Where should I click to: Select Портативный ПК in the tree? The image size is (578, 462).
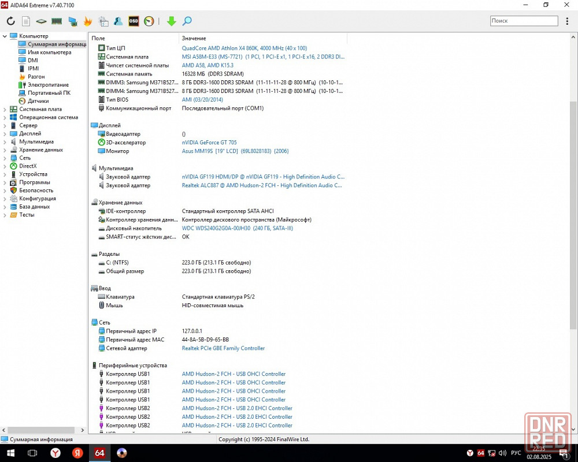coord(49,93)
